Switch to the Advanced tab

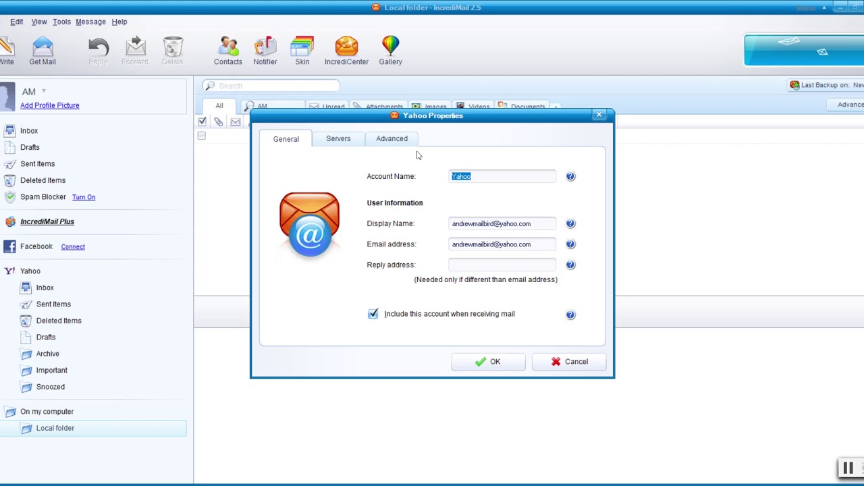coord(391,138)
